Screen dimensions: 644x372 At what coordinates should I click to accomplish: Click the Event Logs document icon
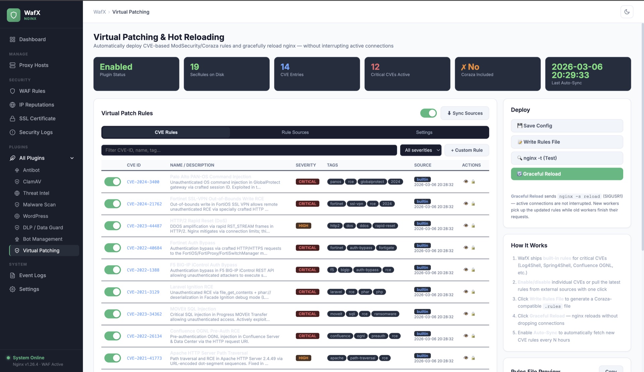click(12, 275)
